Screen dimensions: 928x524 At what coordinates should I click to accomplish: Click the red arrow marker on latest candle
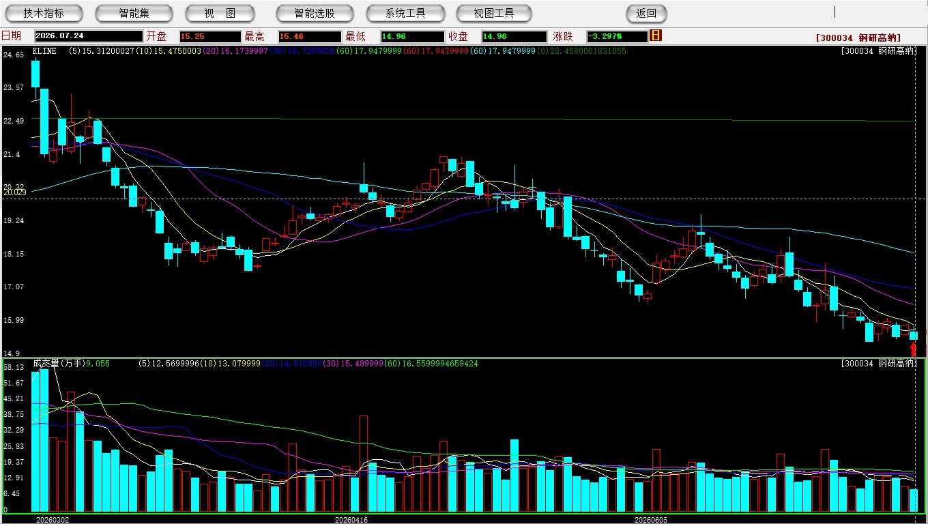[x=914, y=349]
